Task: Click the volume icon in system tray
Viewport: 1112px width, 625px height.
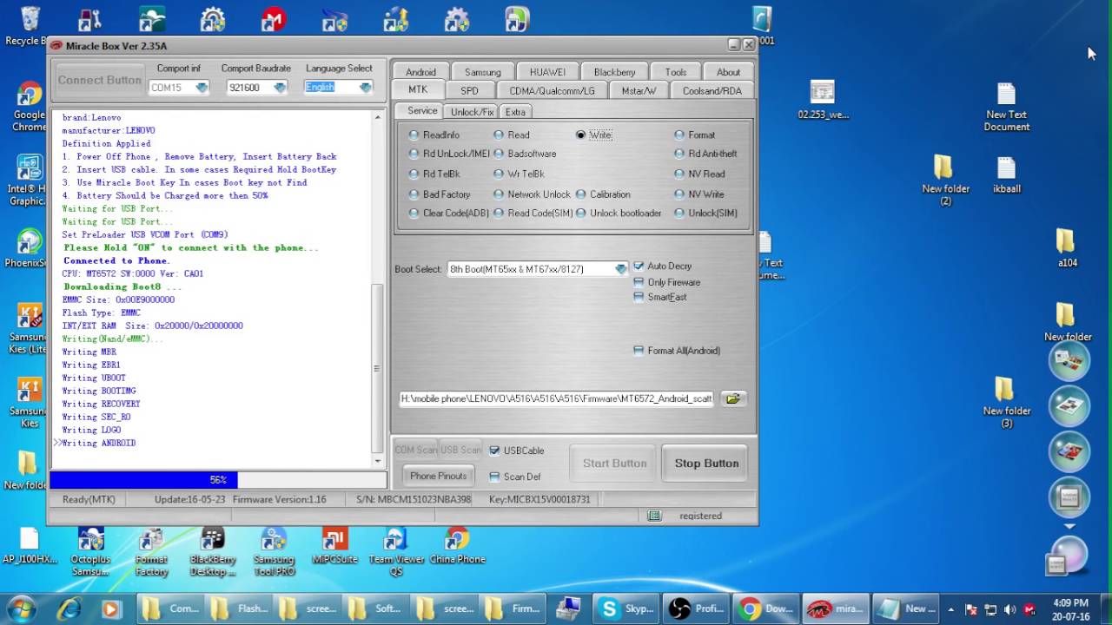Action: (x=1009, y=609)
